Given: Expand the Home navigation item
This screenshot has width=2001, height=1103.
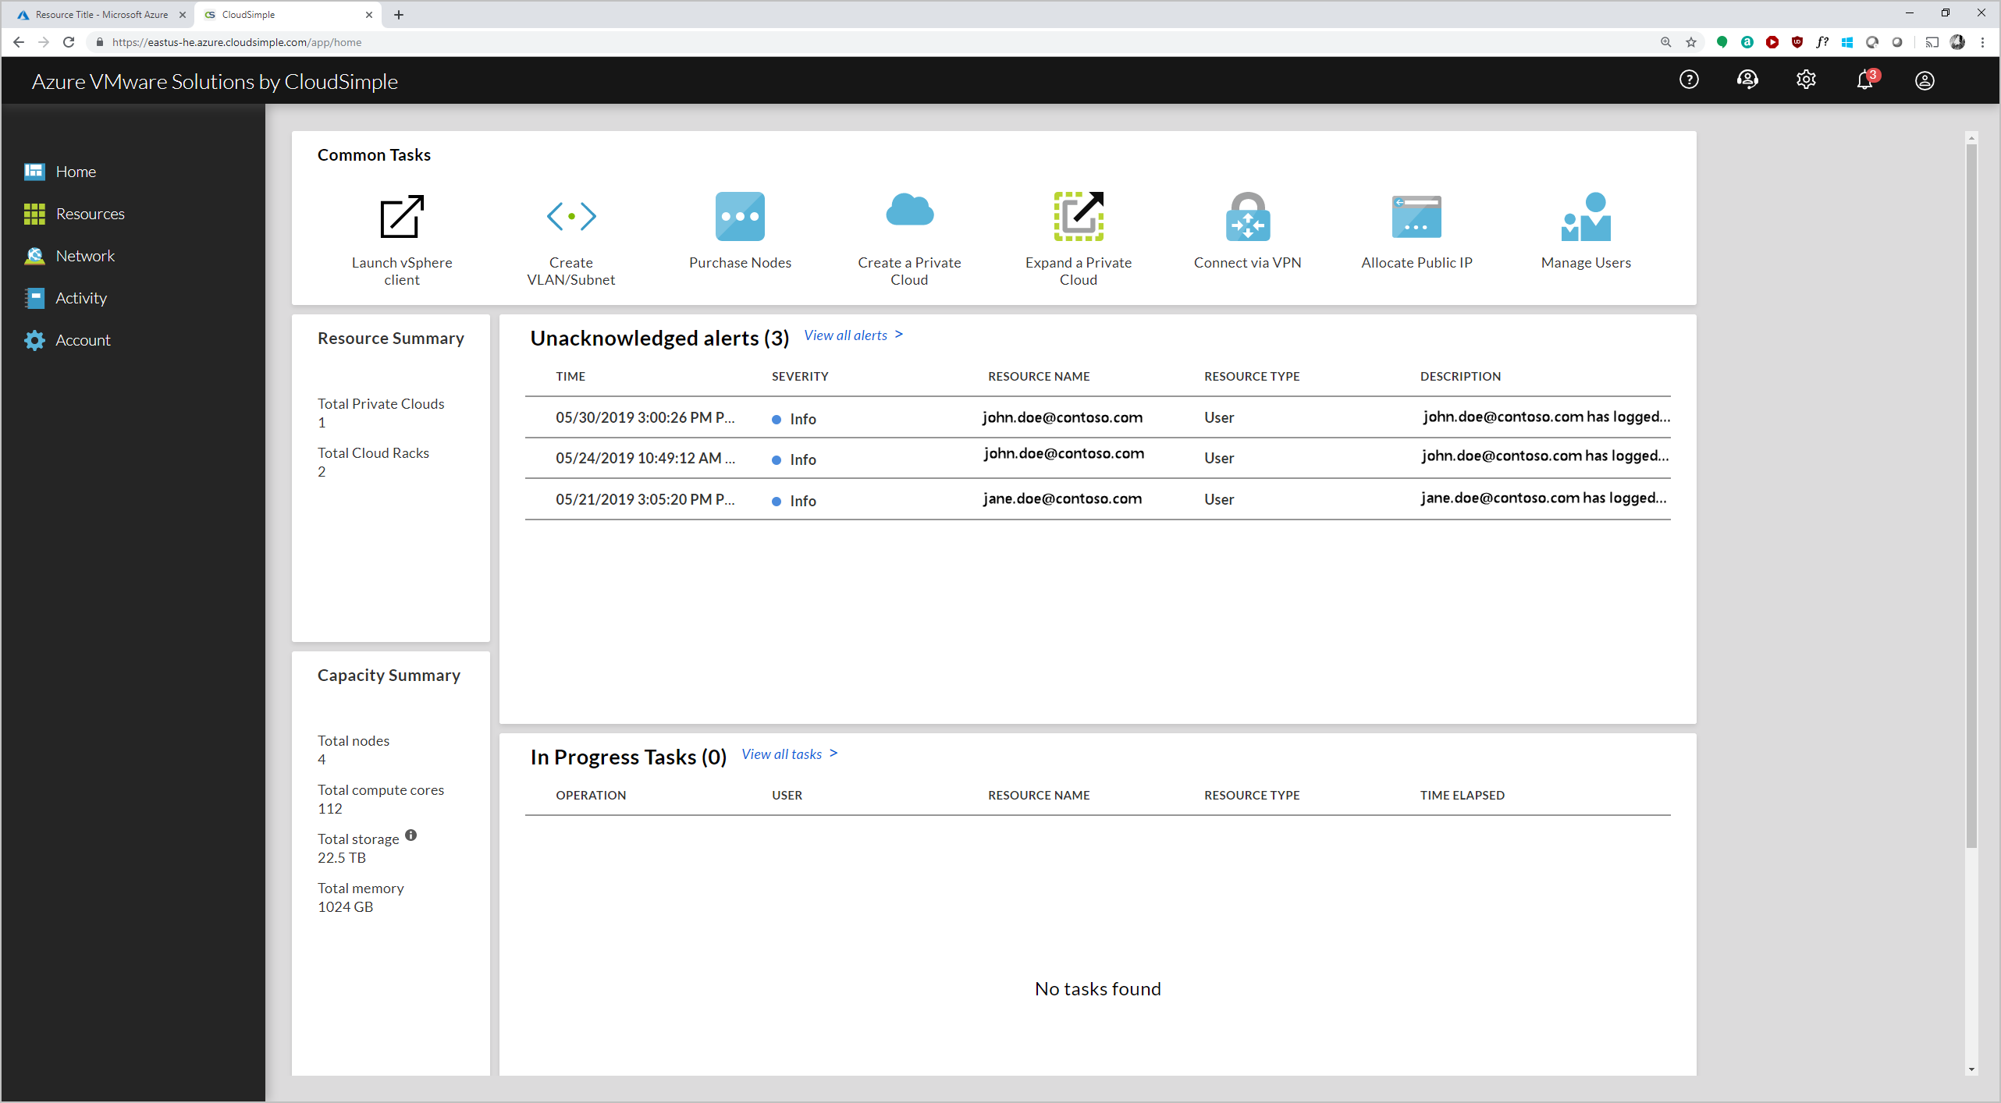Looking at the screenshot, I should tap(75, 171).
